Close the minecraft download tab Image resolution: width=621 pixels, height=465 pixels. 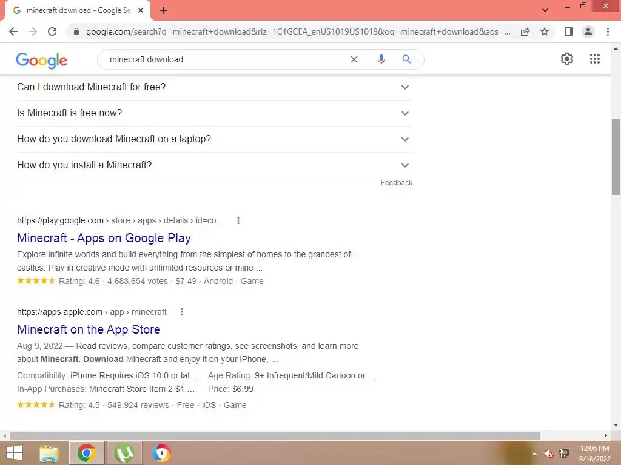[x=141, y=10]
